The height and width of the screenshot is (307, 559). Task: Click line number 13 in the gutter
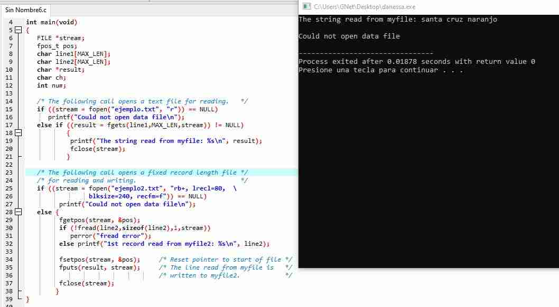(9, 93)
